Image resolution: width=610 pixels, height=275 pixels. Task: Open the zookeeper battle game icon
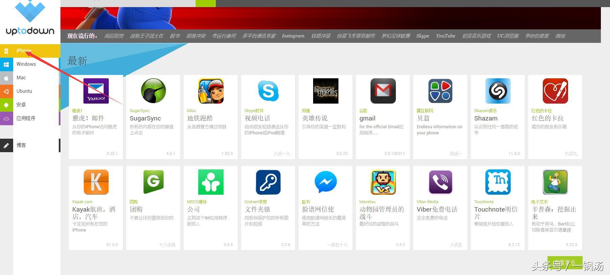coord(383,182)
